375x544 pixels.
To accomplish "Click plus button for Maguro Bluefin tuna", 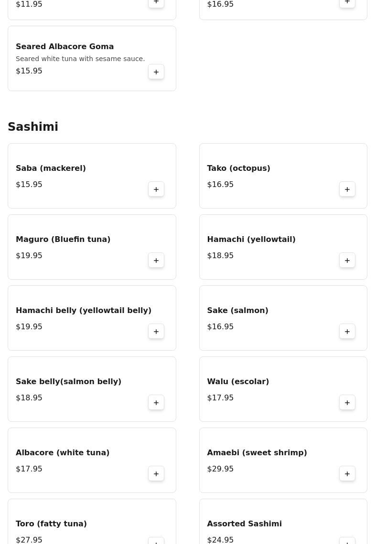I will tap(156, 260).
